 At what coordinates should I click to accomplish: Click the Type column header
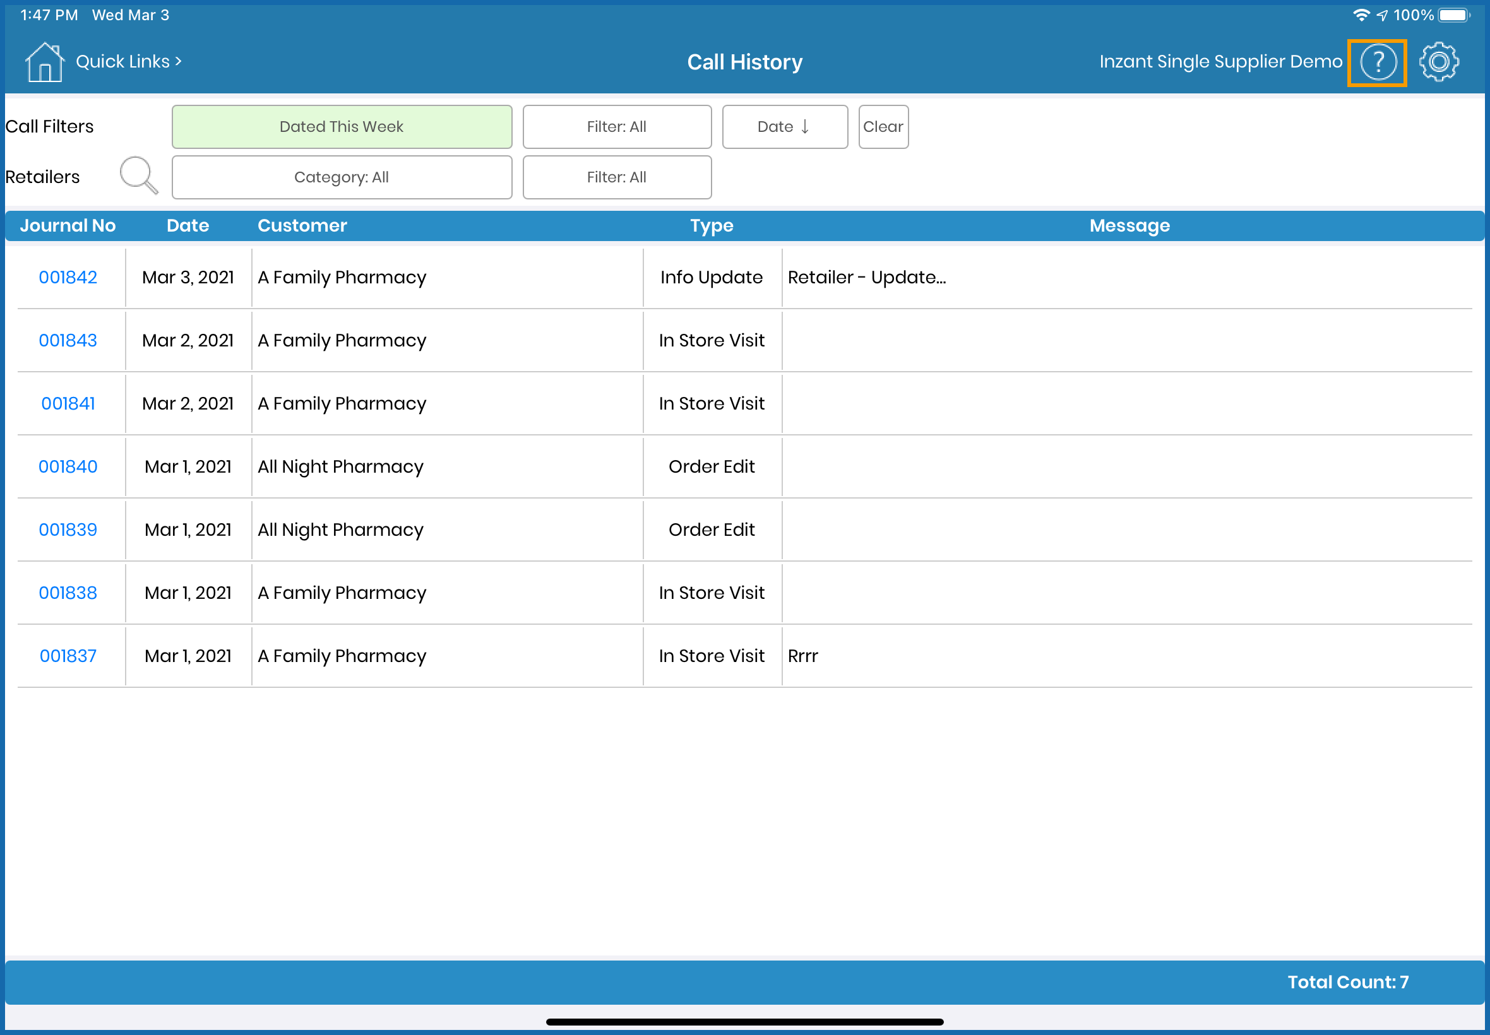[711, 226]
